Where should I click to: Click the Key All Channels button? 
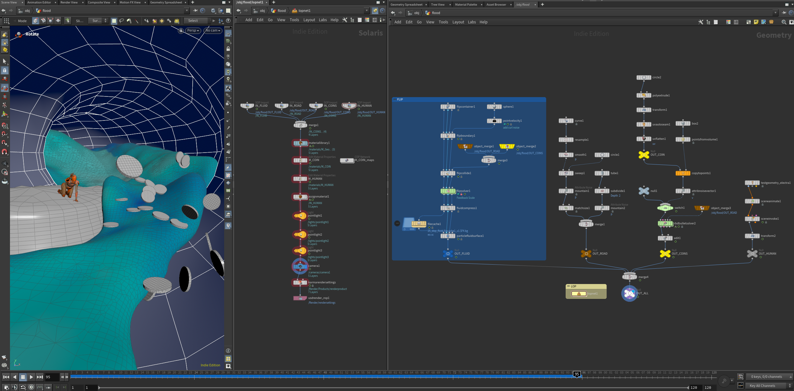click(762, 386)
